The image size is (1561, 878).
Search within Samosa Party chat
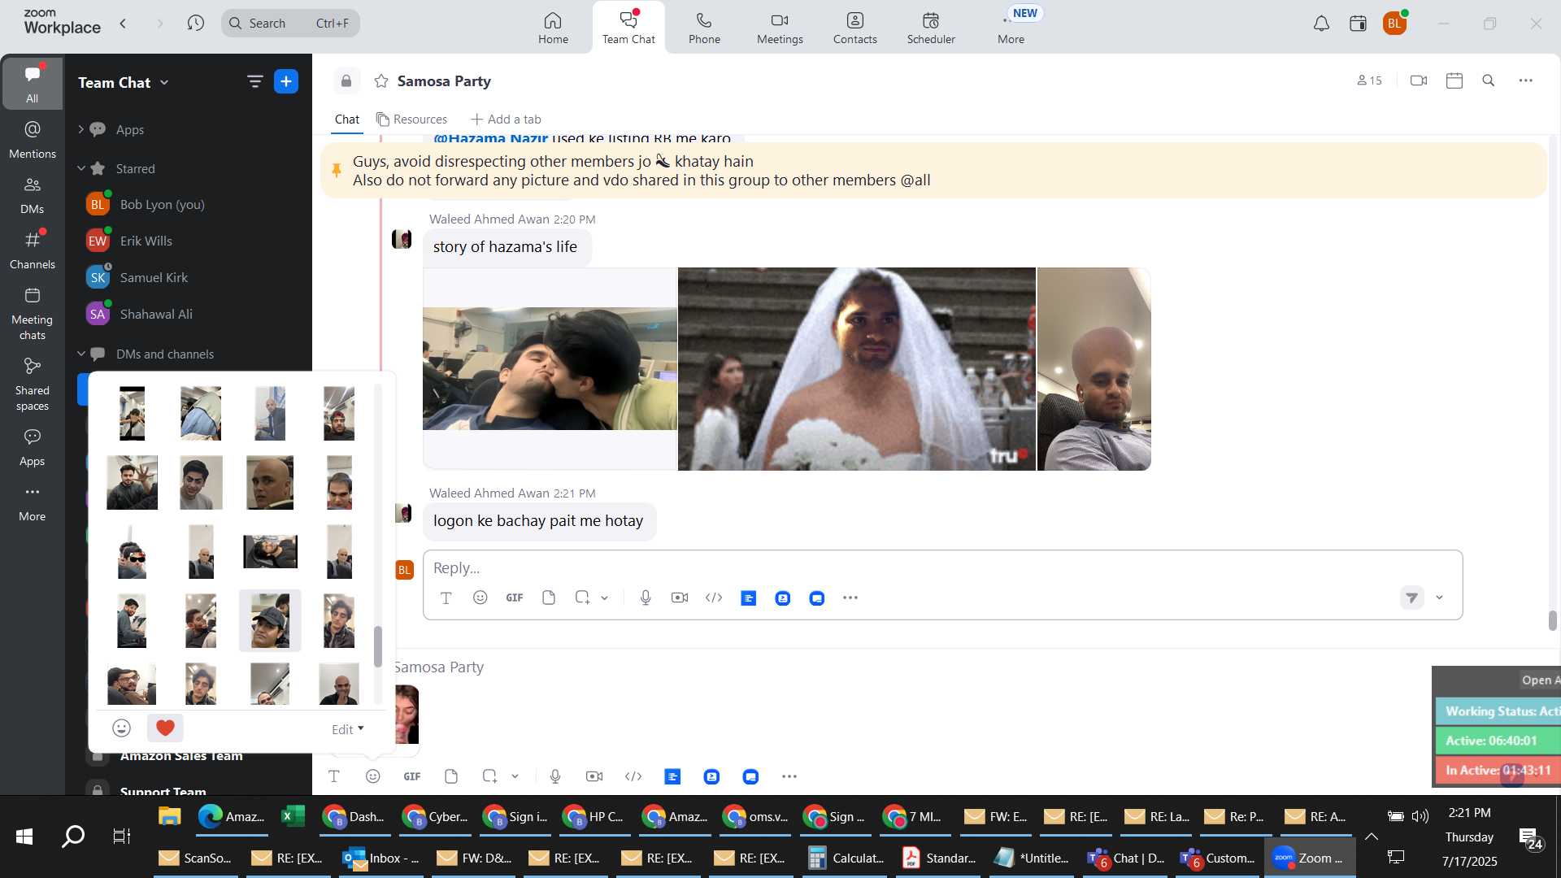tap(1489, 80)
